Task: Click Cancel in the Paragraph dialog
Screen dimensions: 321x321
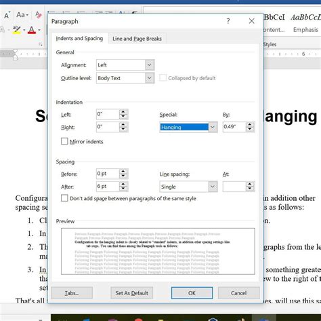Action: click(238, 293)
